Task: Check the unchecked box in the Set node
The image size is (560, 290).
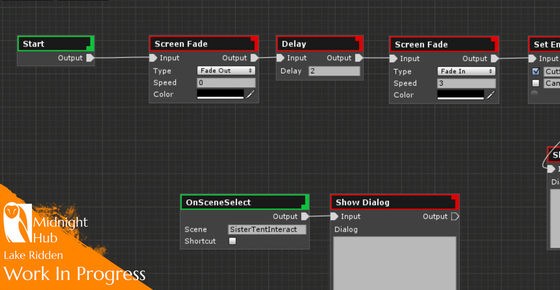Action: pyautogui.click(x=536, y=83)
